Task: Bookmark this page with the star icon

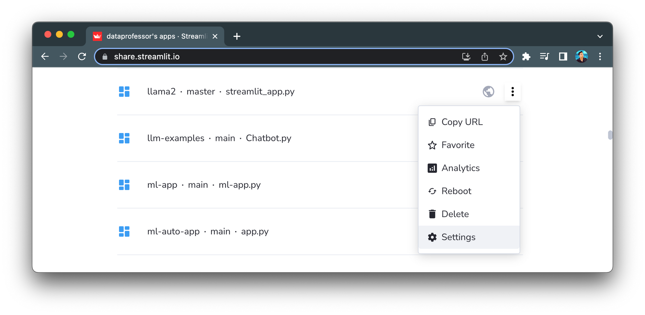Action: tap(503, 57)
